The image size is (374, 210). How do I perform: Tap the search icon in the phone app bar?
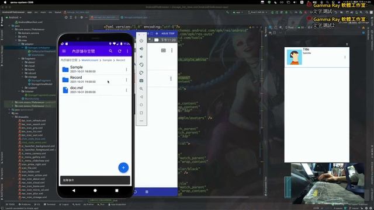click(x=110, y=51)
